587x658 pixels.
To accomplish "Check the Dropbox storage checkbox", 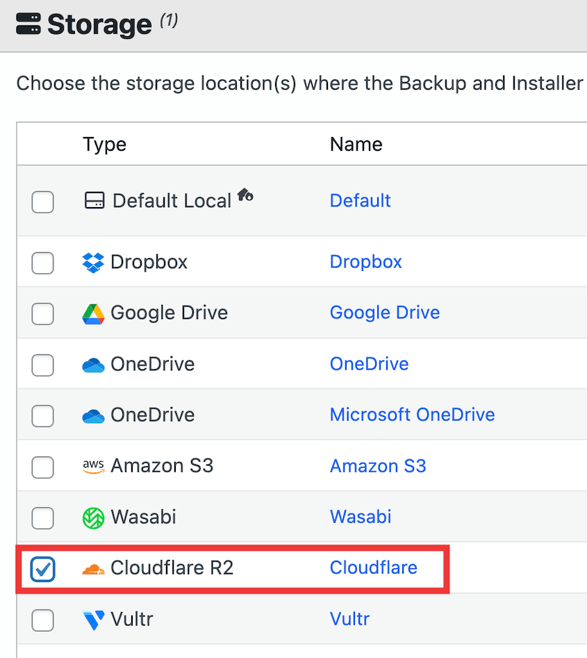I will [43, 263].
